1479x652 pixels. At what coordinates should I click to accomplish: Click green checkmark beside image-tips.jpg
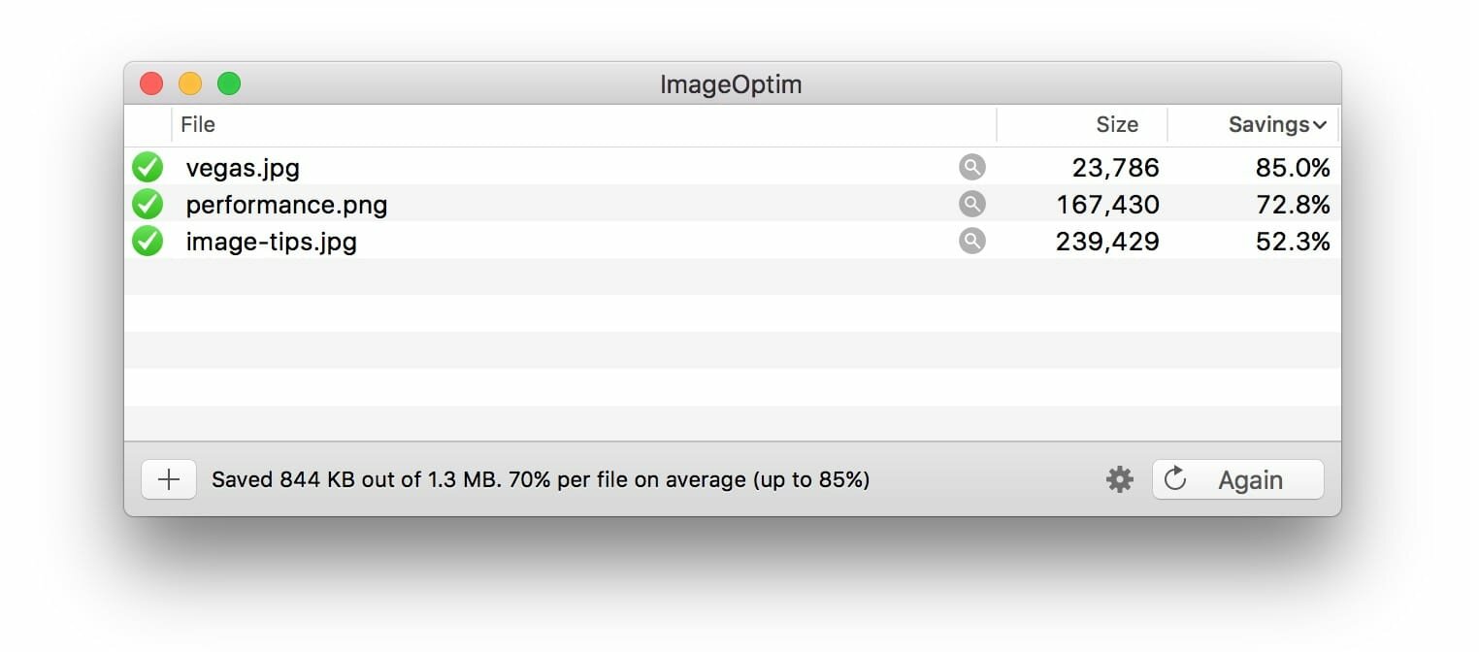pos(148,241)
